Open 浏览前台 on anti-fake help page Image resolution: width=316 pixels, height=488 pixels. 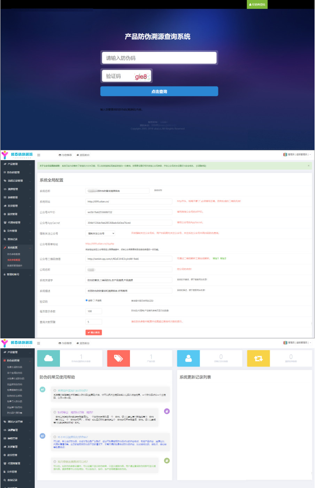point(83,343)
